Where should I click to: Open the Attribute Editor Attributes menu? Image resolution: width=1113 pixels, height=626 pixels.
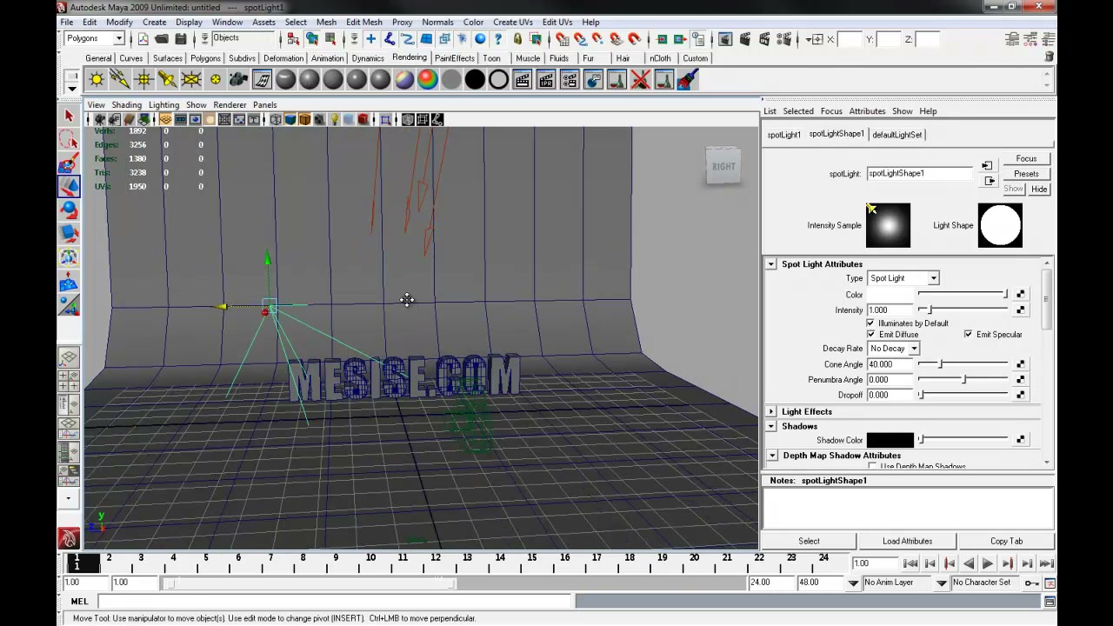[x=867, y=111]
